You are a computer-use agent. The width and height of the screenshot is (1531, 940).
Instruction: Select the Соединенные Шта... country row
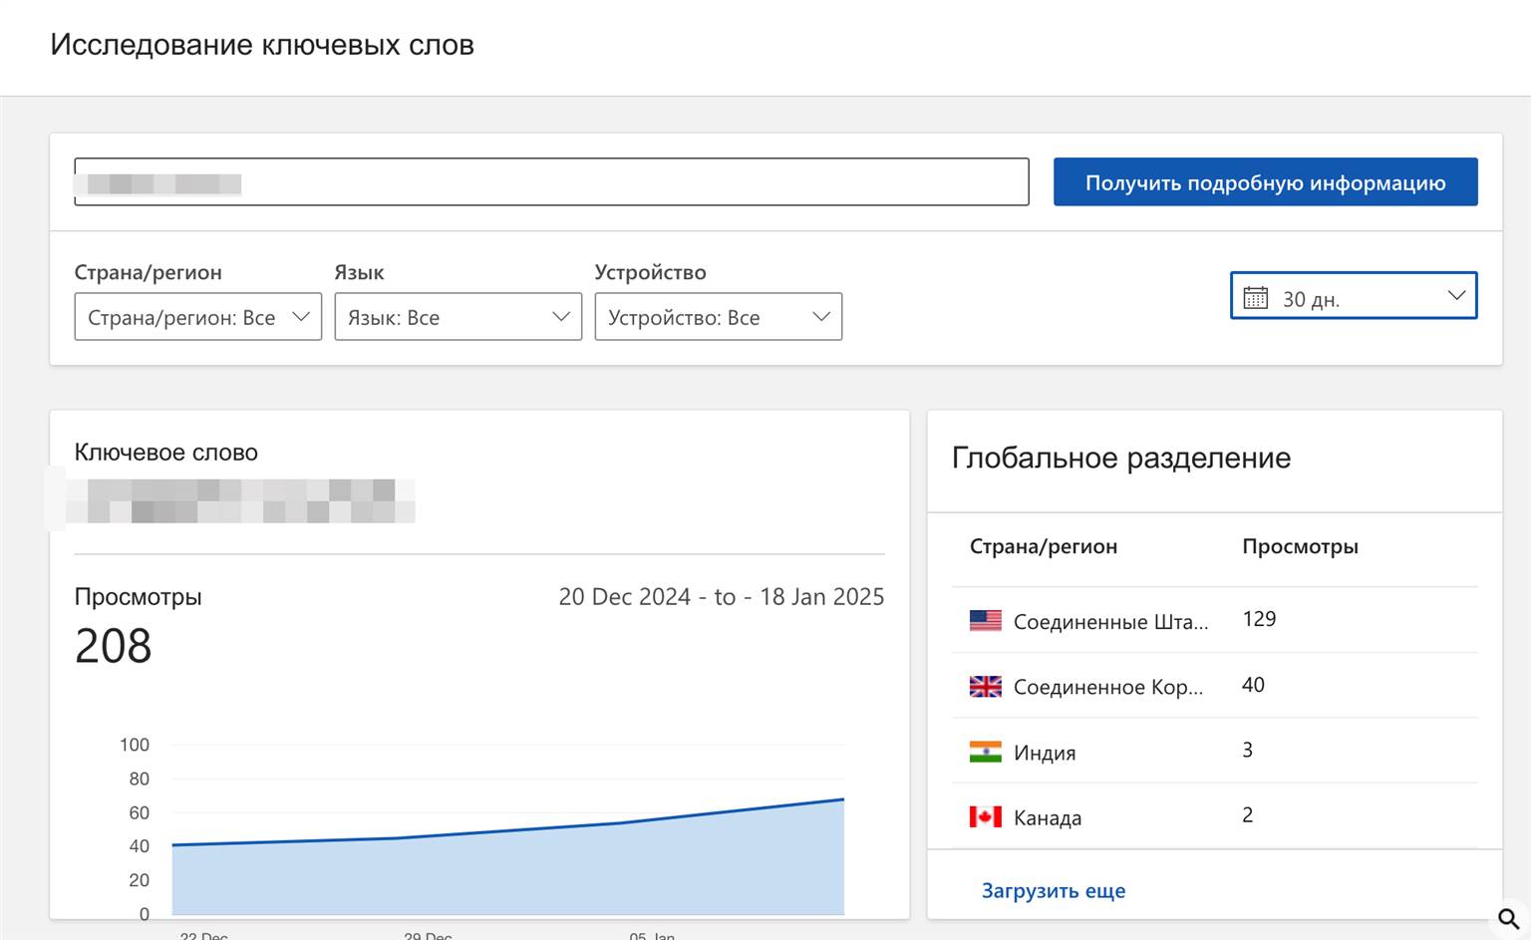tap(1214, 620)
